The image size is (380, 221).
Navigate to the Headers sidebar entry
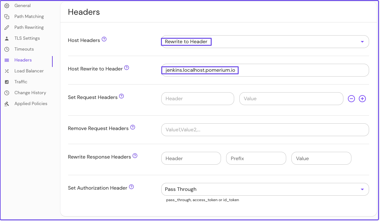[x=23, y=60]
